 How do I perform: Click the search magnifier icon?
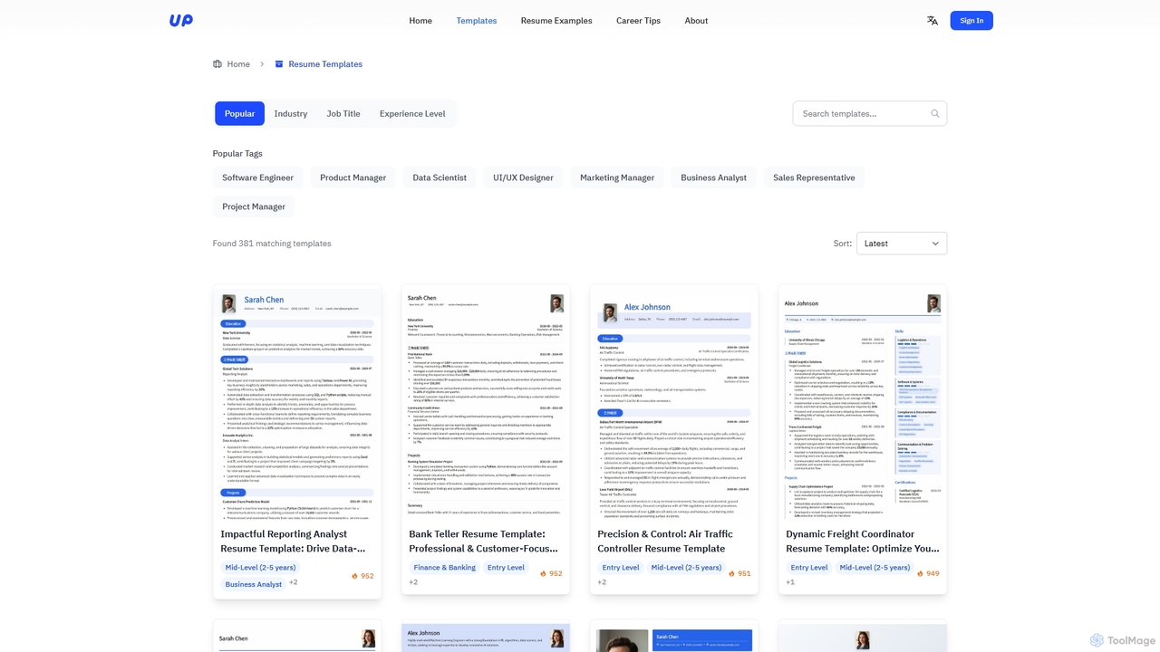[934, 113]
